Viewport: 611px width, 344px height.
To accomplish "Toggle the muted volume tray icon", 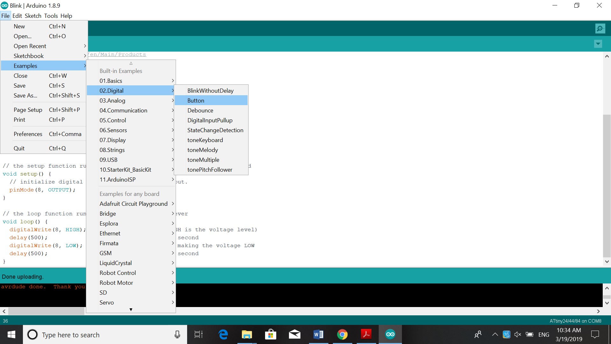I will tap(518, 334).
